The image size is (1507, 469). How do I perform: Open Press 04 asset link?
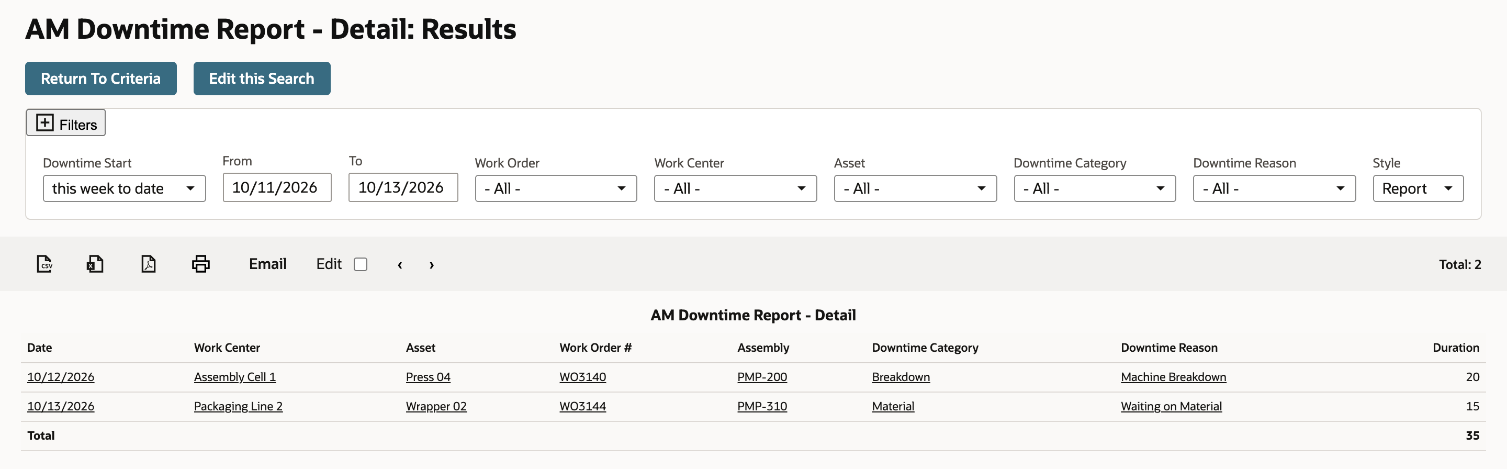(428, 377)
